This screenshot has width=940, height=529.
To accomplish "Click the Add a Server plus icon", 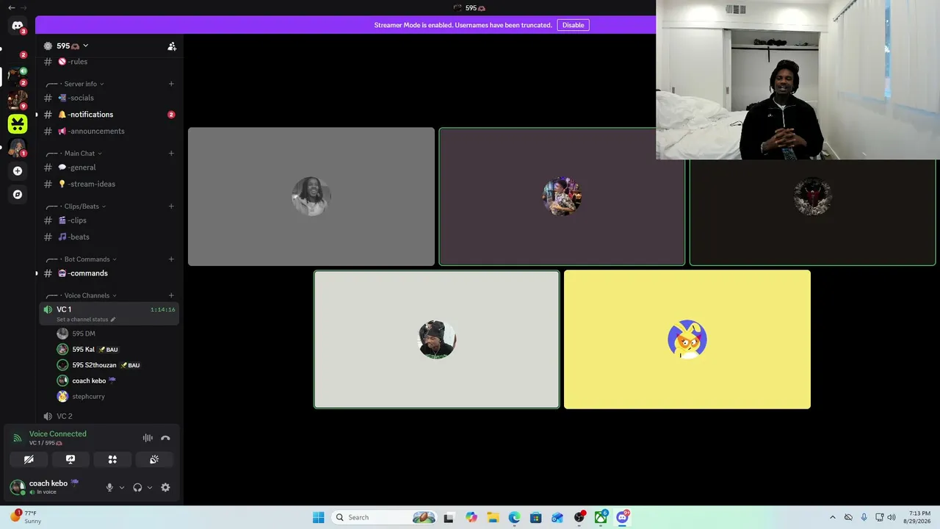I will tap(18, 171).
